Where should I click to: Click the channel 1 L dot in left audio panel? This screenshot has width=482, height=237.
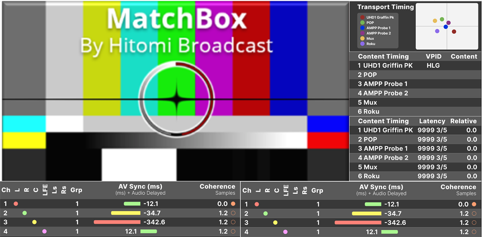tap(16, 204)
